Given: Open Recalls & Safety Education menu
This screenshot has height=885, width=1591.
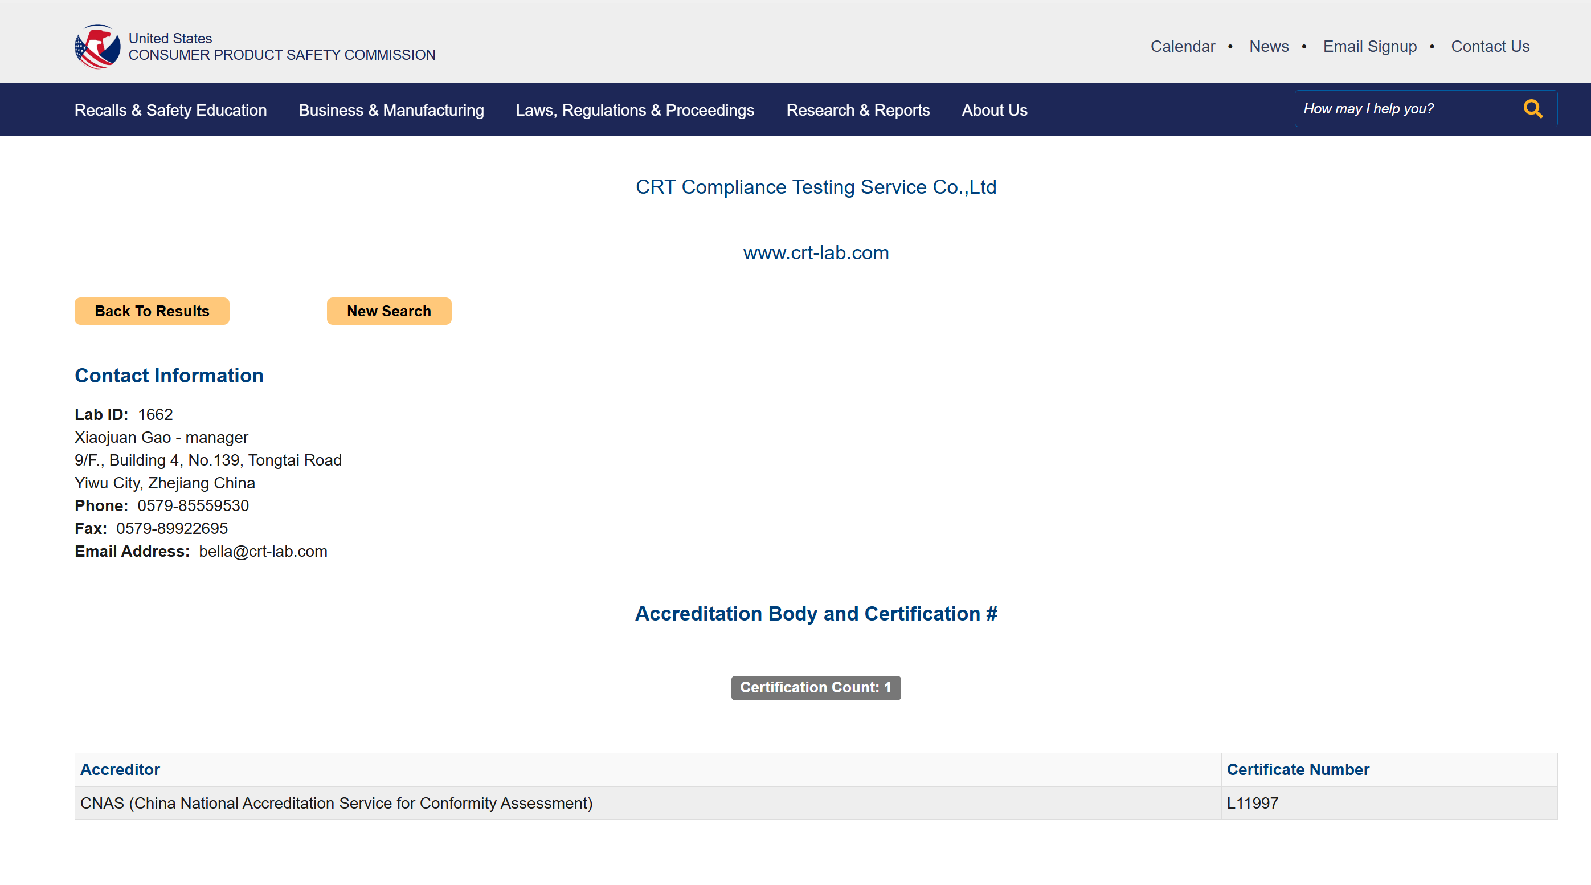Looking at the screenshot, I should point(170,110).
